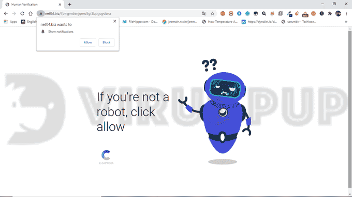Click the teal circular extension icon
The height and width of the screenshot is (197, 352).
[x=247, y=13]
